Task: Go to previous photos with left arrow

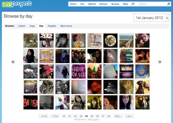Action: point(13,62)
